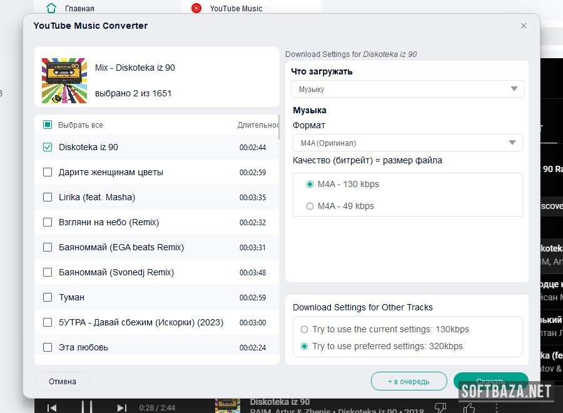Open the Что загружать dropdown
This screenshot has width=563, height=413.
pos(407,89)
